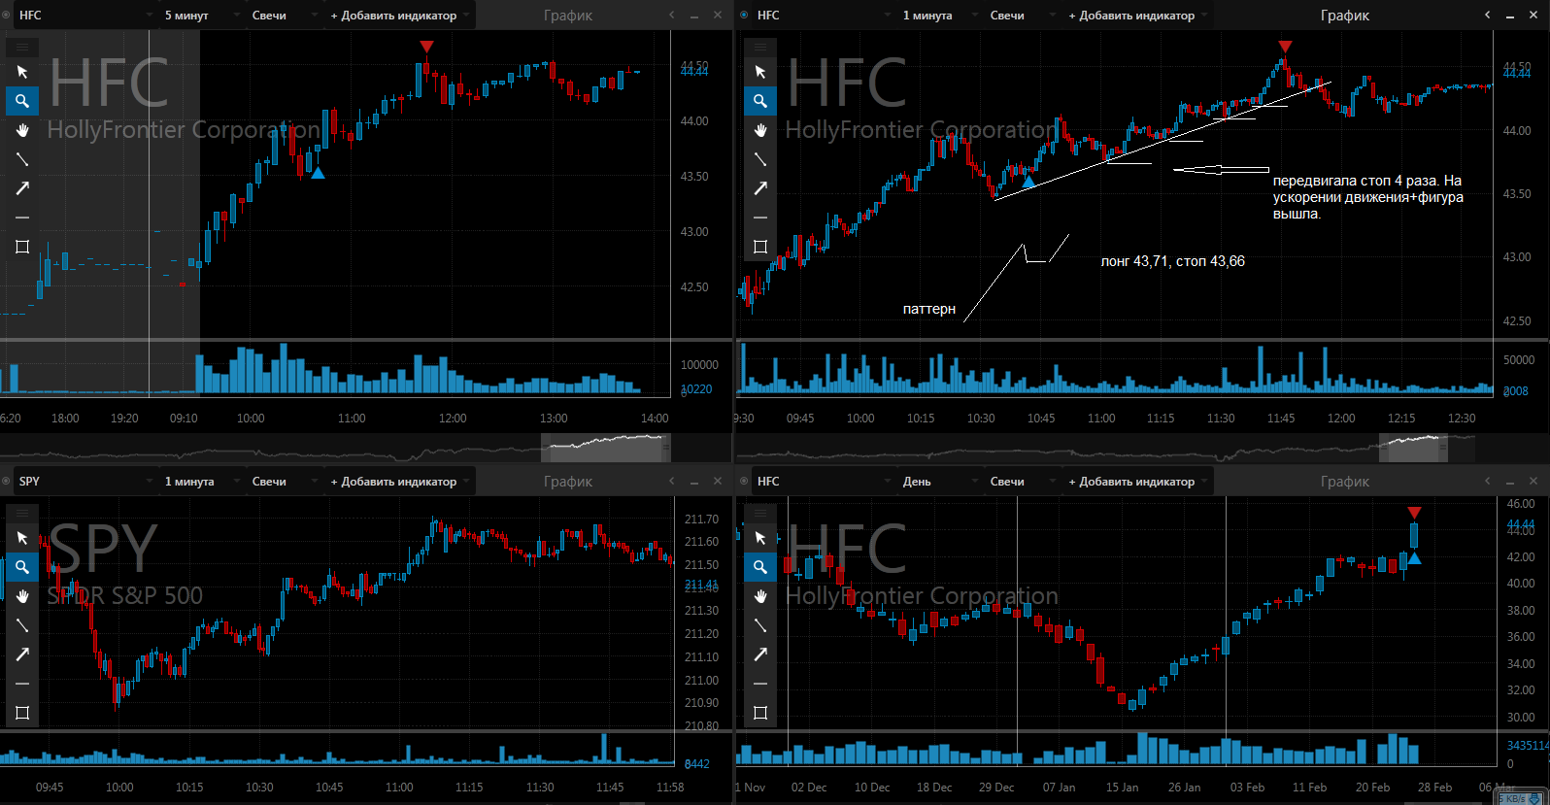Select the 'передвигала стоп 4 раза' note
Image resolution: width=1550 pixels, height=805 pixels.
(1367, 197)
